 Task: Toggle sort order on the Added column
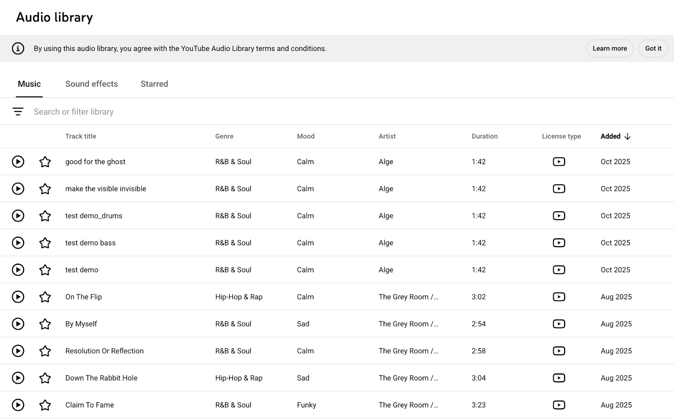[x=615, y=136]
